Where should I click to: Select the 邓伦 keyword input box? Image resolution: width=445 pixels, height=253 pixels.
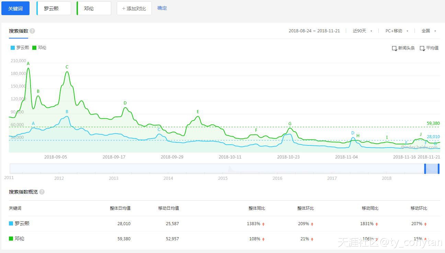94,8
